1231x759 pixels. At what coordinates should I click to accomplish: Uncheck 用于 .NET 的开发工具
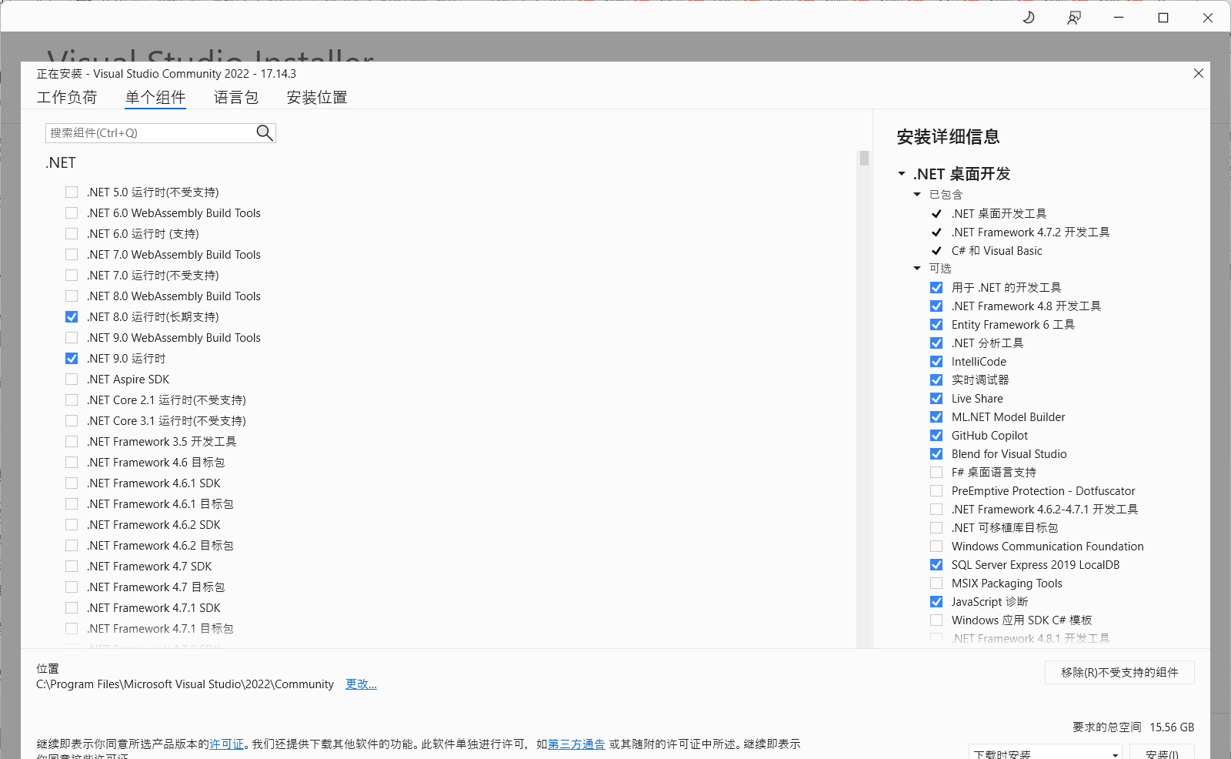point(936,288)
